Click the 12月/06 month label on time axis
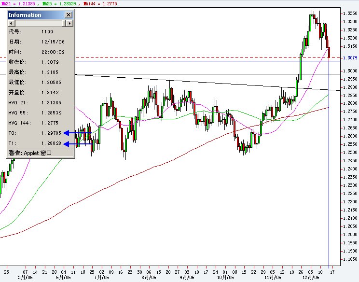The height and width of the screenshot is (282, 359). 311,278
